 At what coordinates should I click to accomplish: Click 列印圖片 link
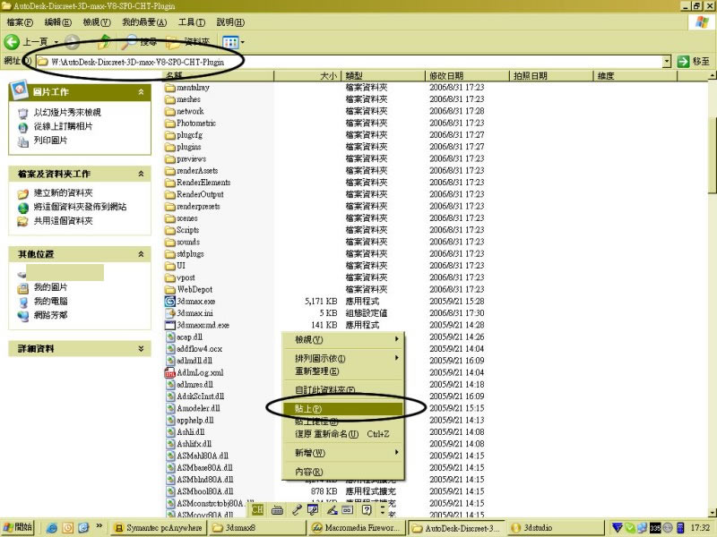pos(50,141)
